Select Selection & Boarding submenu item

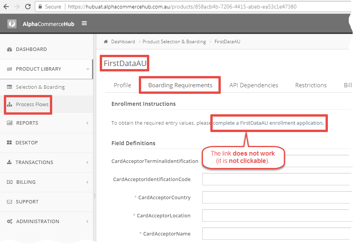point(40,87)
